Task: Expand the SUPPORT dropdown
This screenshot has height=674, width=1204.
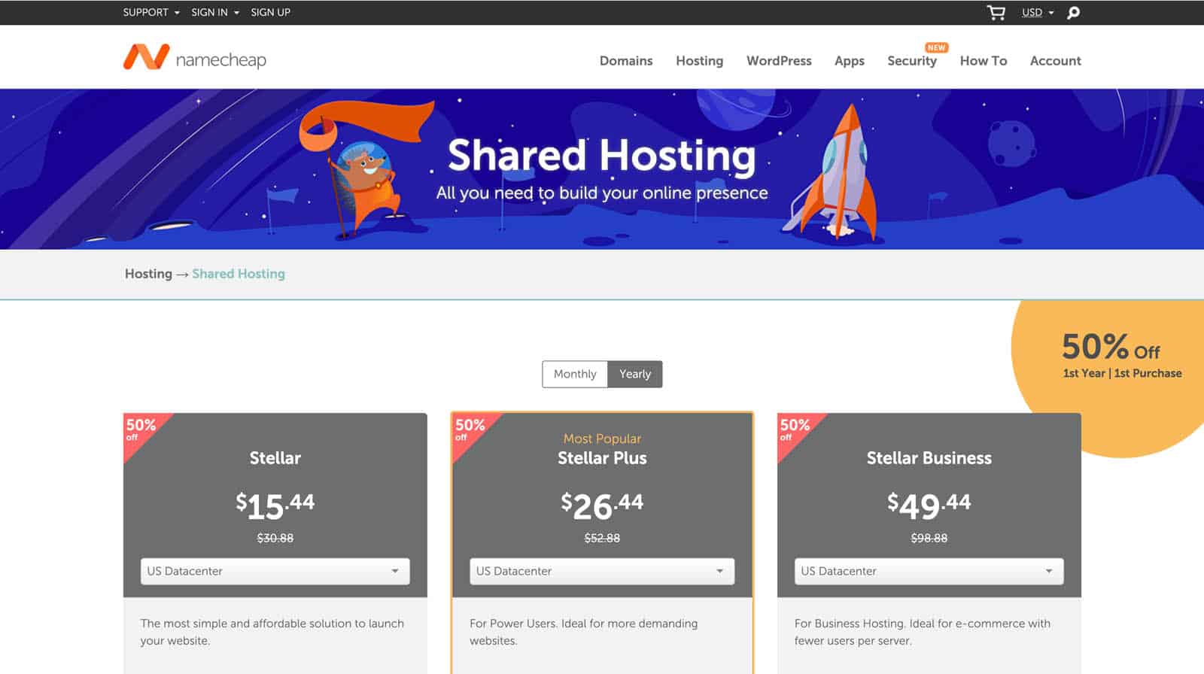Action: pyautogui.click(x=151, y=12)
